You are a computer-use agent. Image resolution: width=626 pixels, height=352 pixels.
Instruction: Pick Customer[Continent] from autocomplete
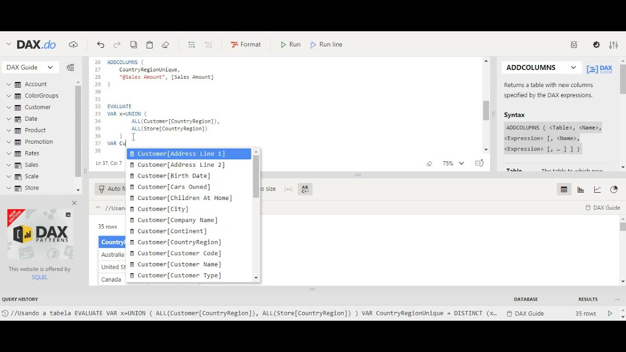click(189, 231)
